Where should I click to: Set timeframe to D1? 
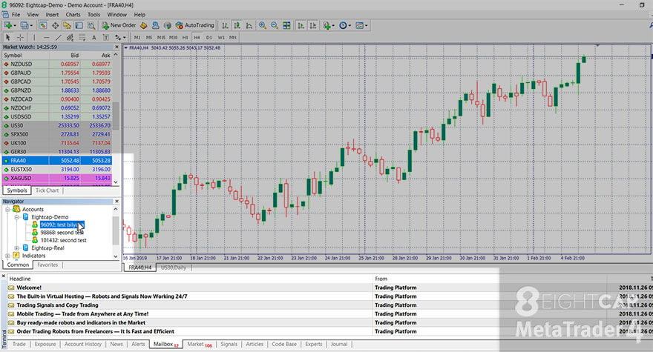(x=209, y=38)
